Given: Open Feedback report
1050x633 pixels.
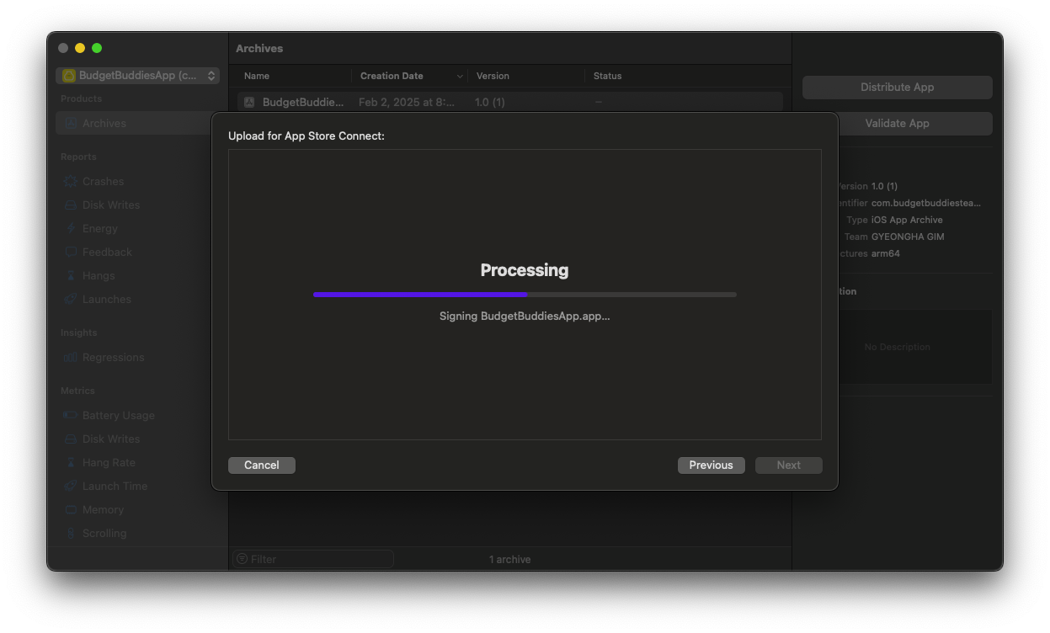Looking at the screenshot, I should point(107,252).
